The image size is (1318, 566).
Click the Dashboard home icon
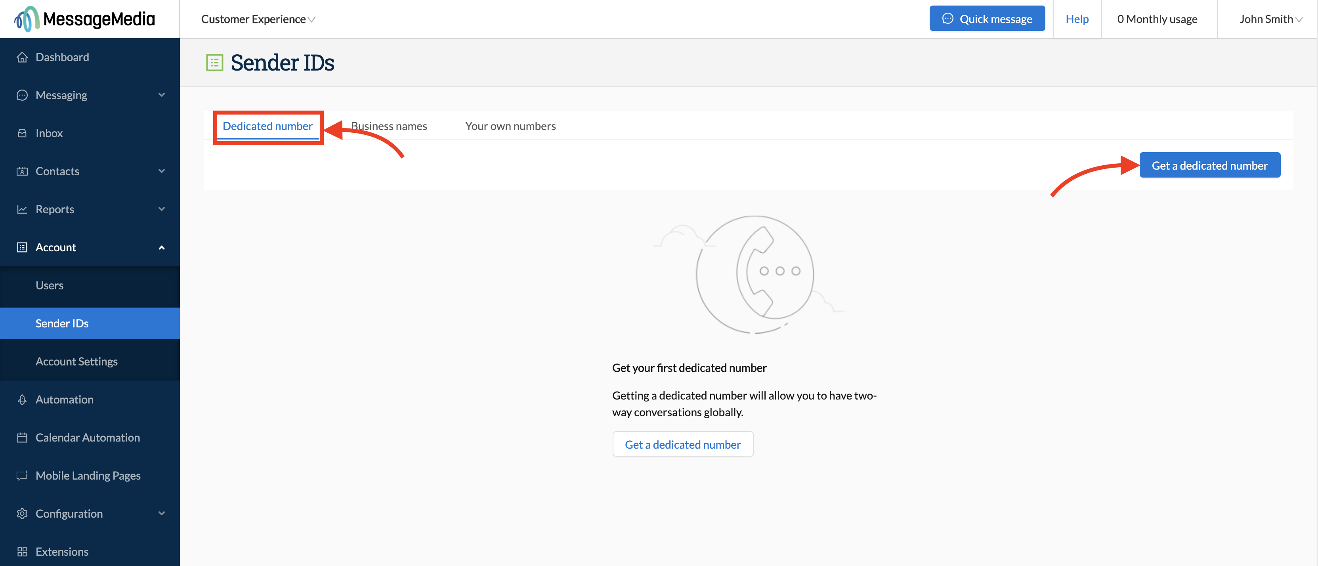[x=22, y=57]
